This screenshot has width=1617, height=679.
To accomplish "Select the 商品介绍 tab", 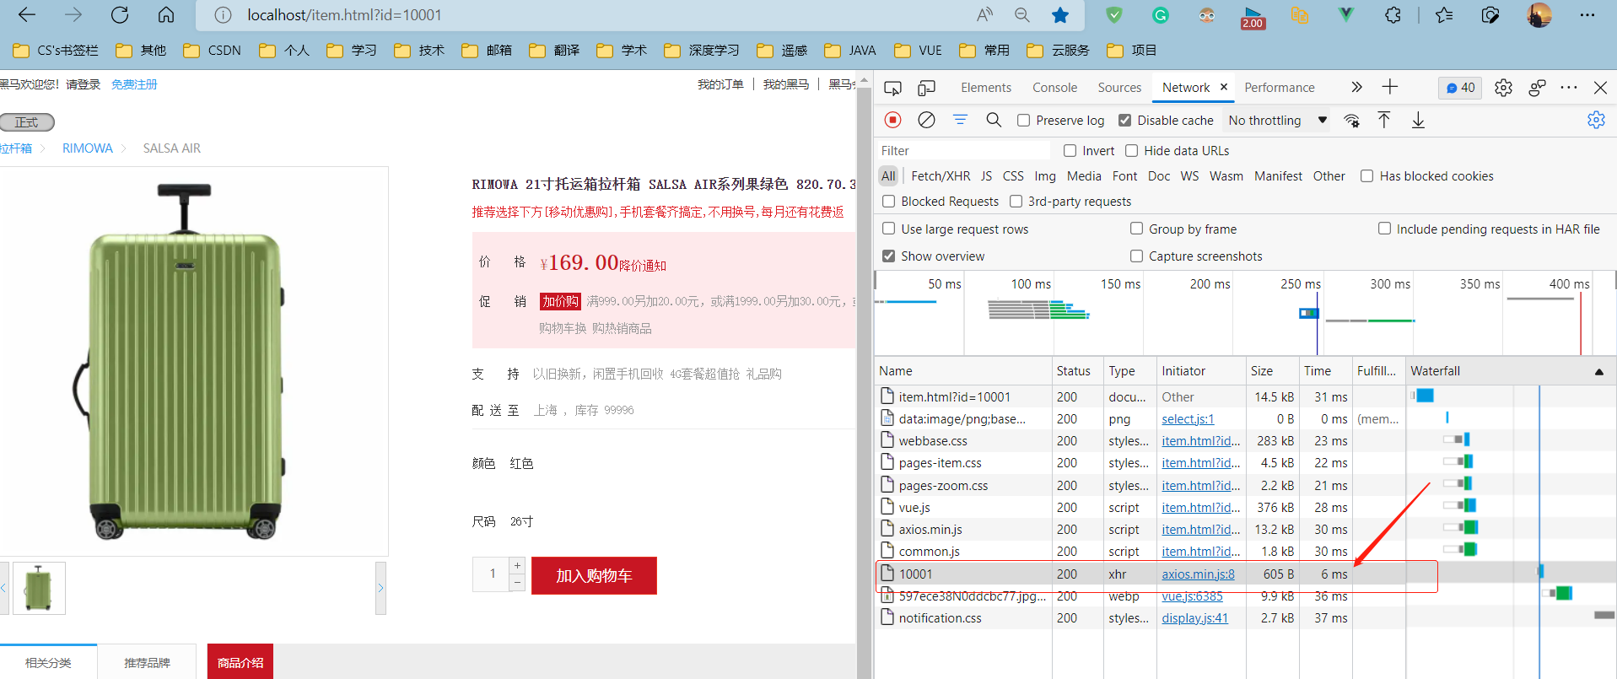I will pos(240,662).
